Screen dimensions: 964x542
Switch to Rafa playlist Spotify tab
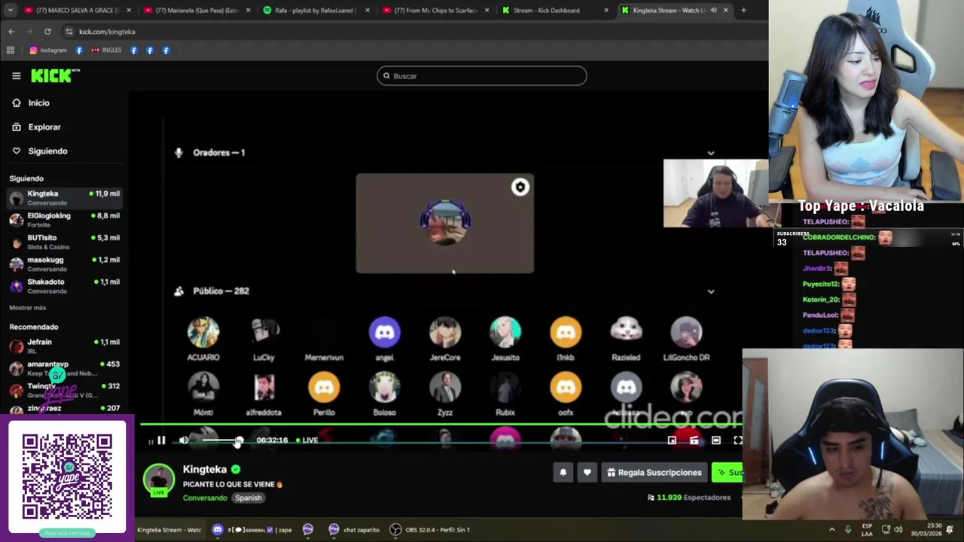[316, 11]
